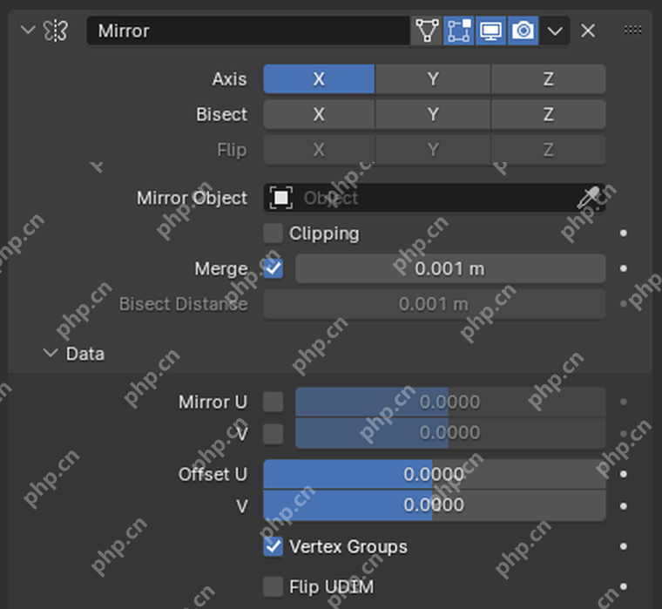Image resolution: width=662 pixels, height=609 pixels.
Task: Click Offset U slider
Action: [435, 474]
